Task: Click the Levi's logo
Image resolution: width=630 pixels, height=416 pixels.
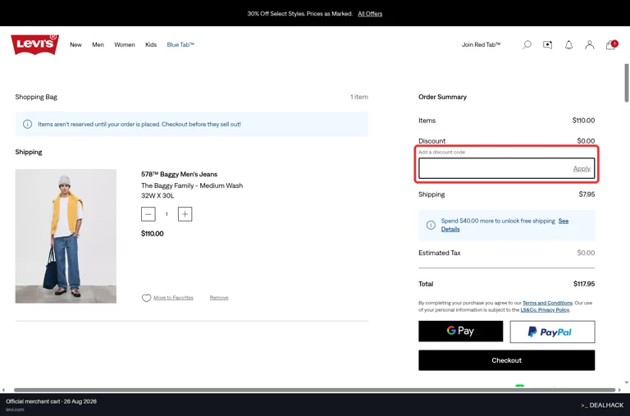Action: coord(35,44)
